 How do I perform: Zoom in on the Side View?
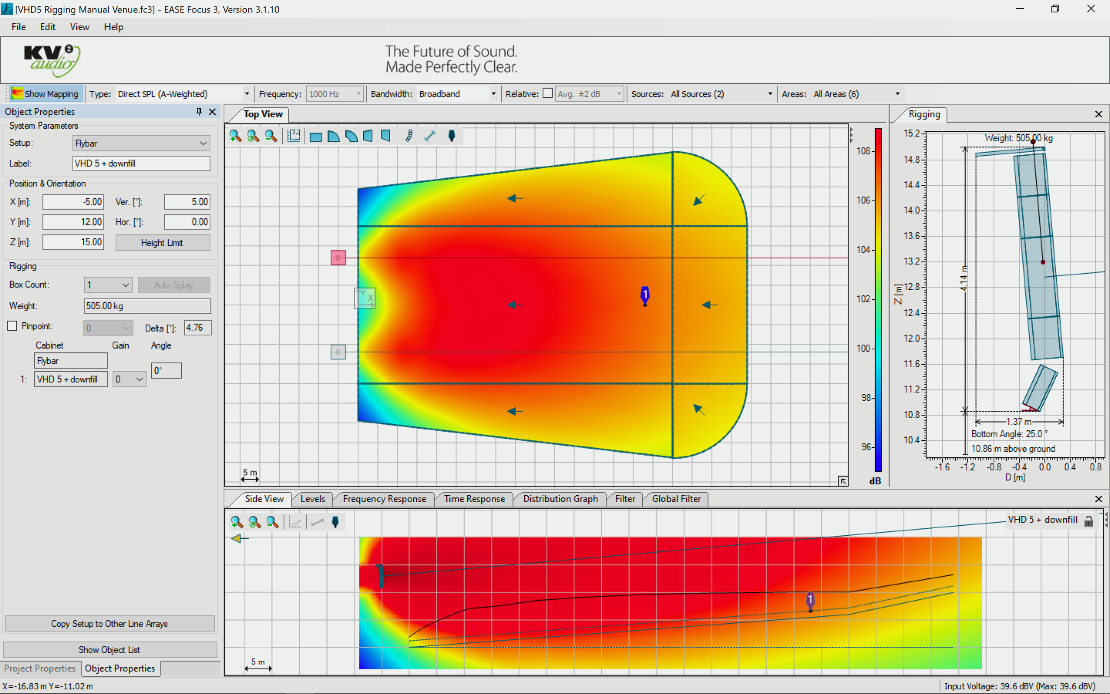pyautogui.click(x=237, y=522)
